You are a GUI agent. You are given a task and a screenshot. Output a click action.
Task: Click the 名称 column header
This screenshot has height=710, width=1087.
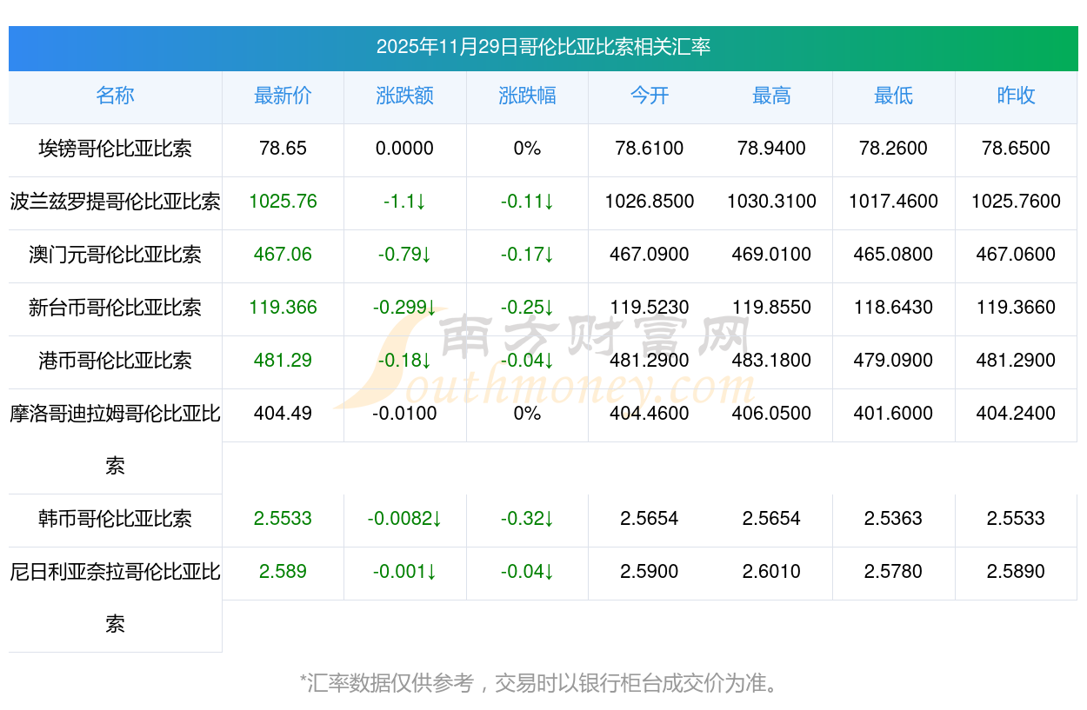[115, 96]
